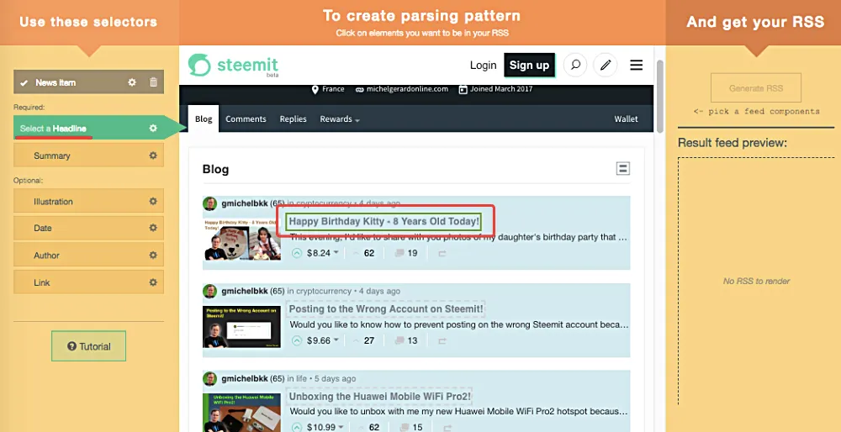Upvote the Happy Birthday Kitty post

click(x=297, y=253)
